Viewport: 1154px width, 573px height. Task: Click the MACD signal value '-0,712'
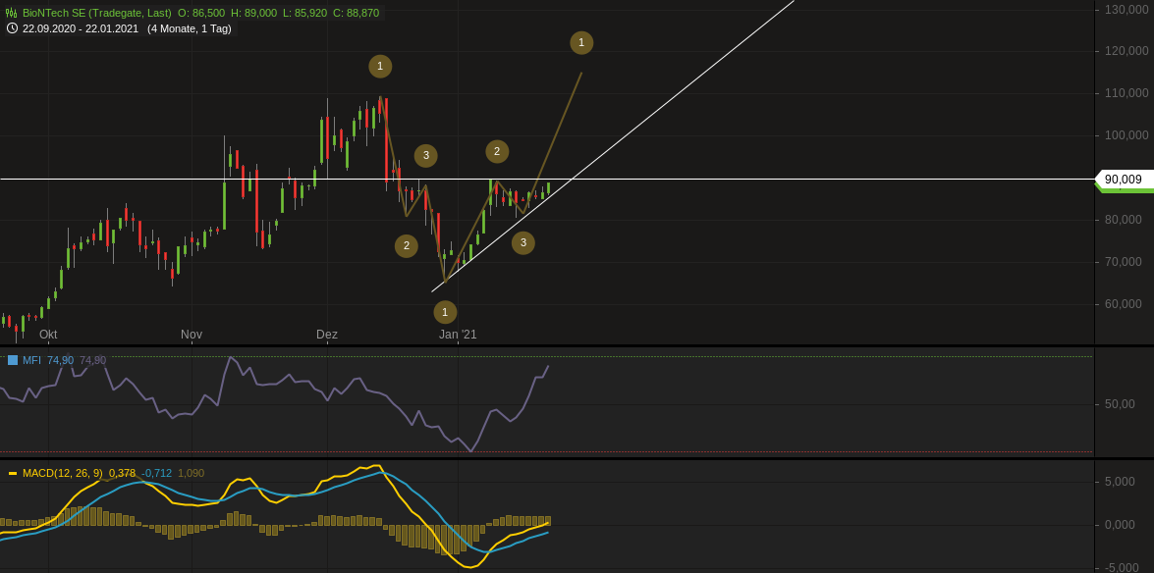pos(157,473)
